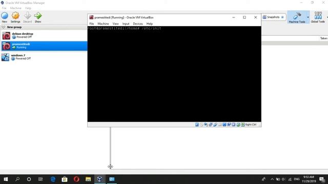Click shared folders status icon
The width and height of the screenshot is (328, 184).
point(220,125)
